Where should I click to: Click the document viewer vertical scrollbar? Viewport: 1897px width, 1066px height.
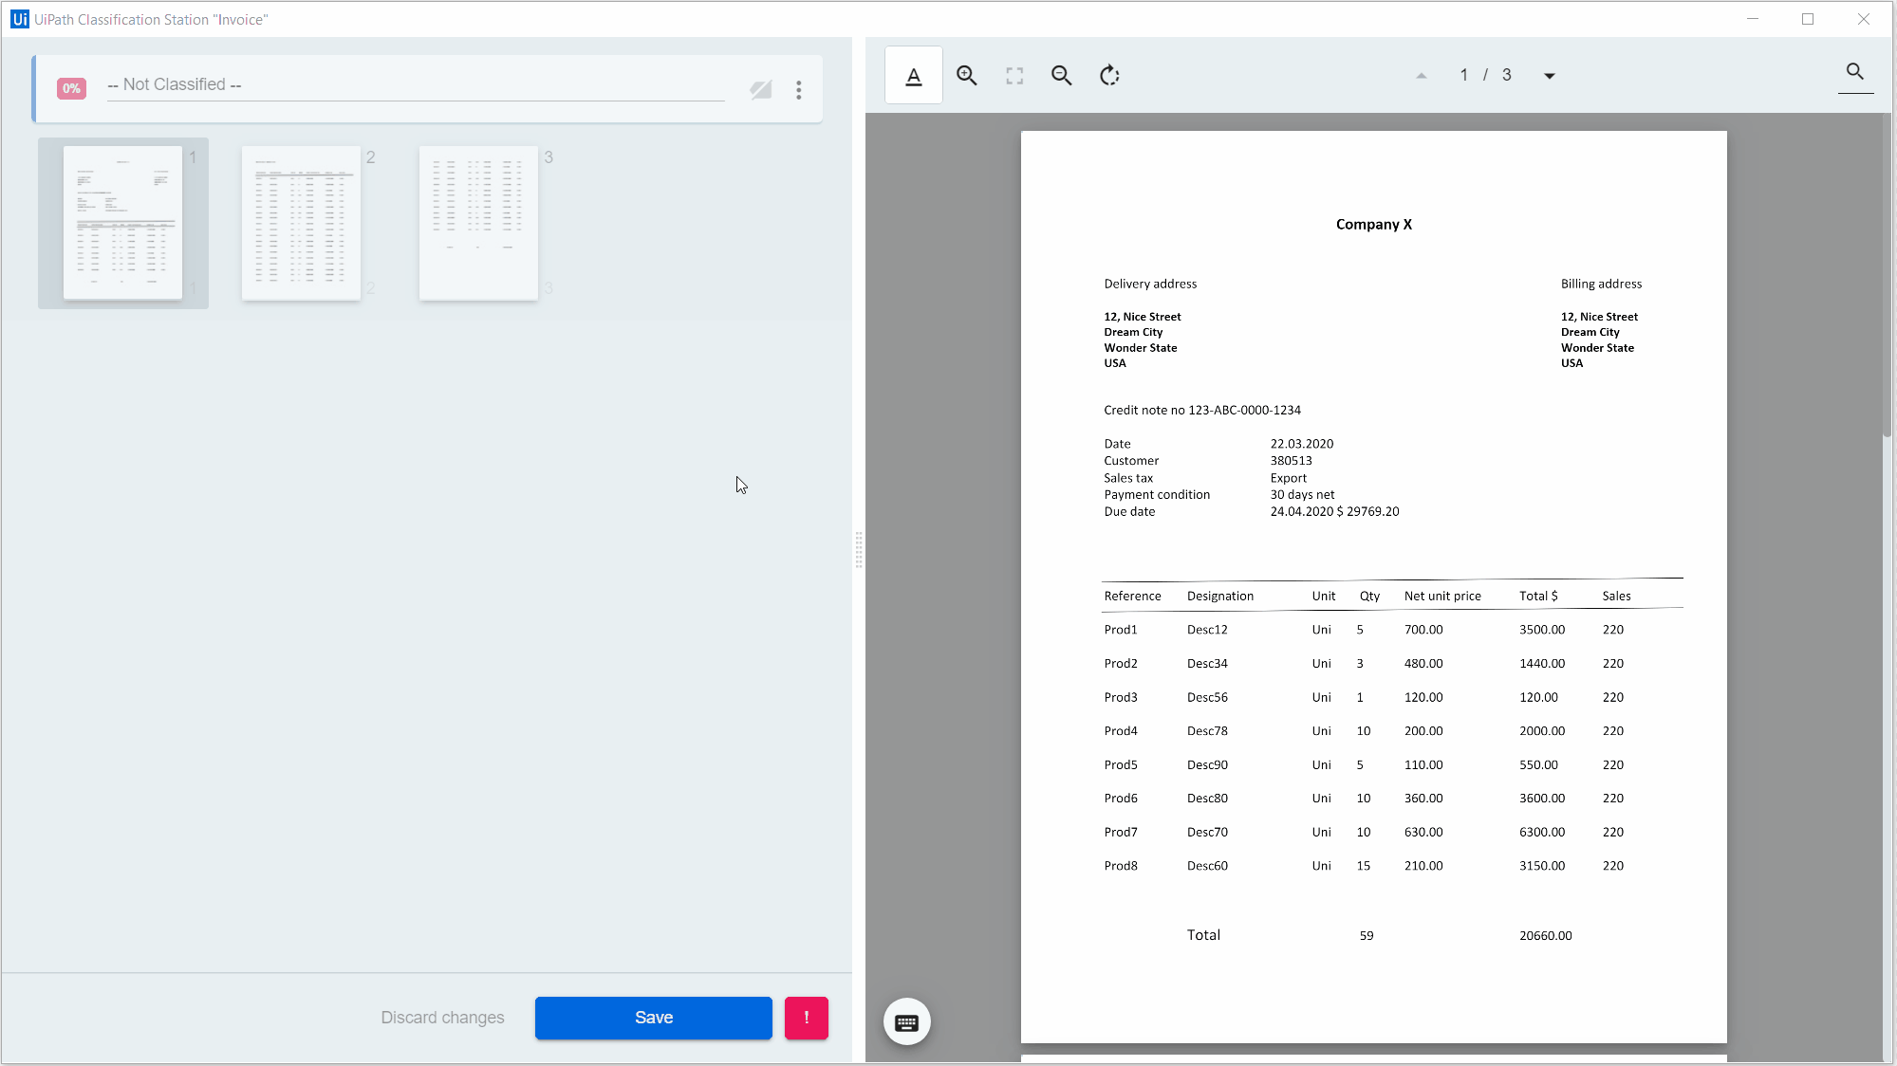coord(1888,275)
